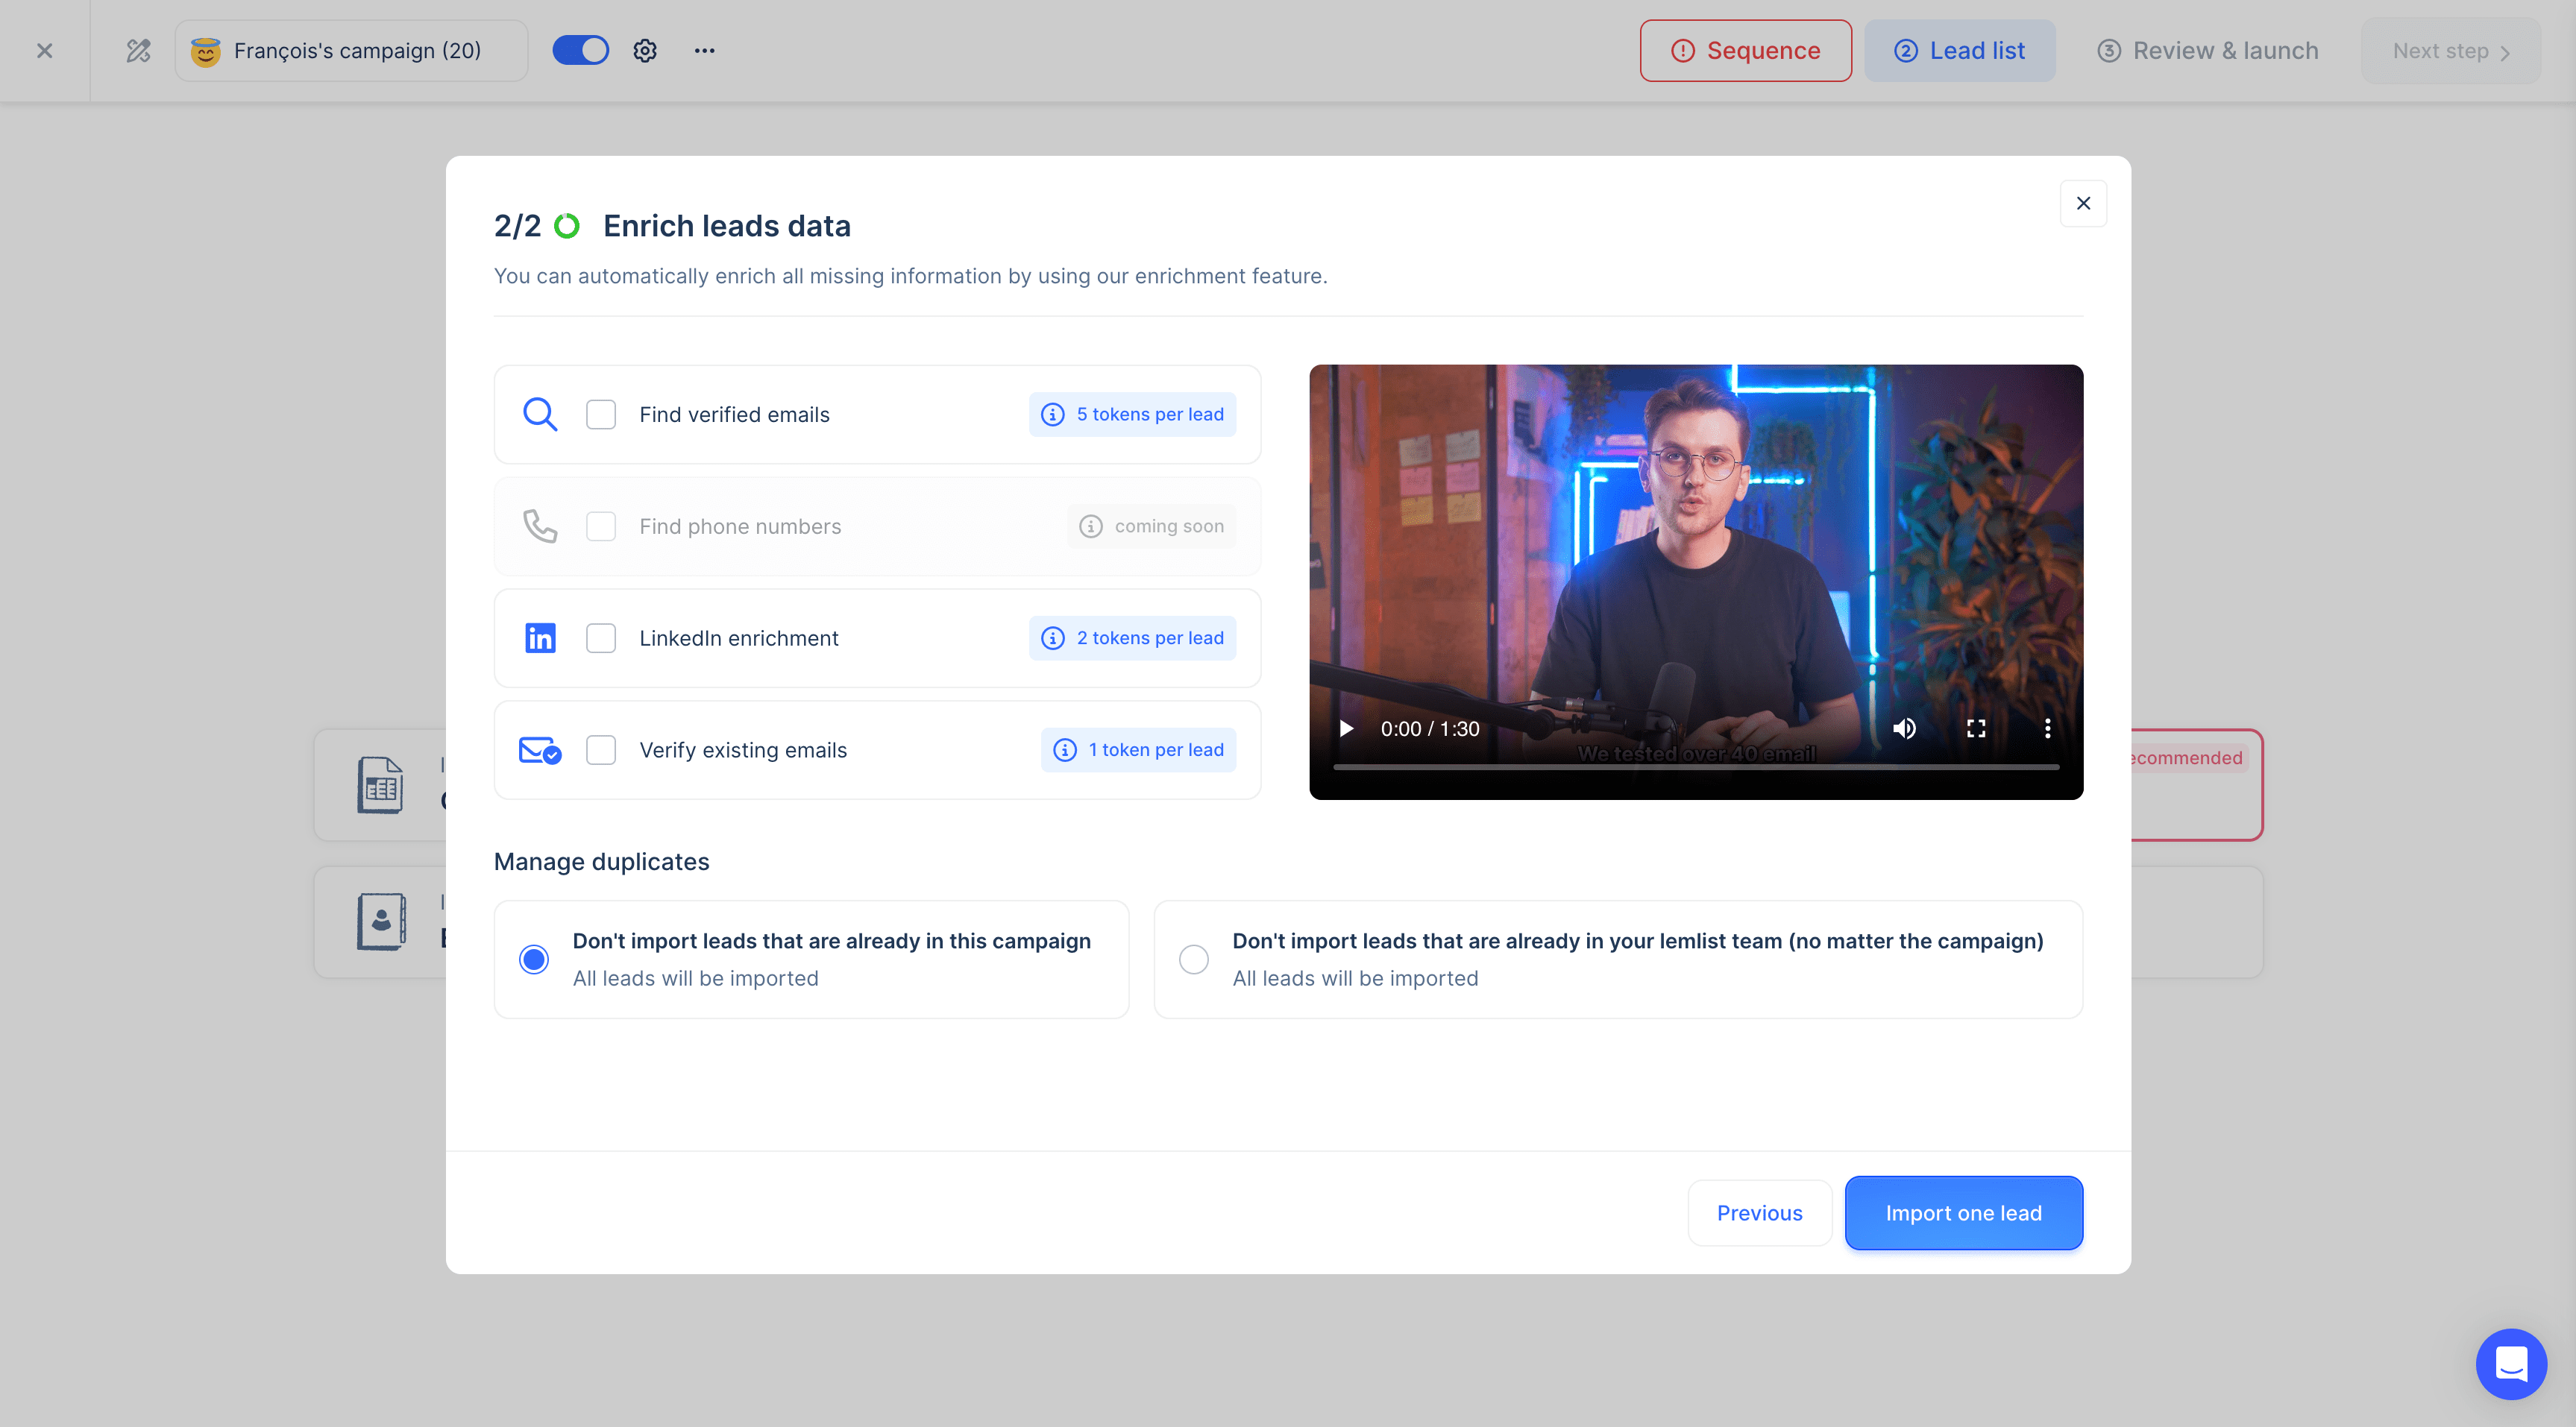This screenshot has height=1427, width=2576.
Task: Click info icon for 1 token per lead
Action: click(x=1065, y=750)
